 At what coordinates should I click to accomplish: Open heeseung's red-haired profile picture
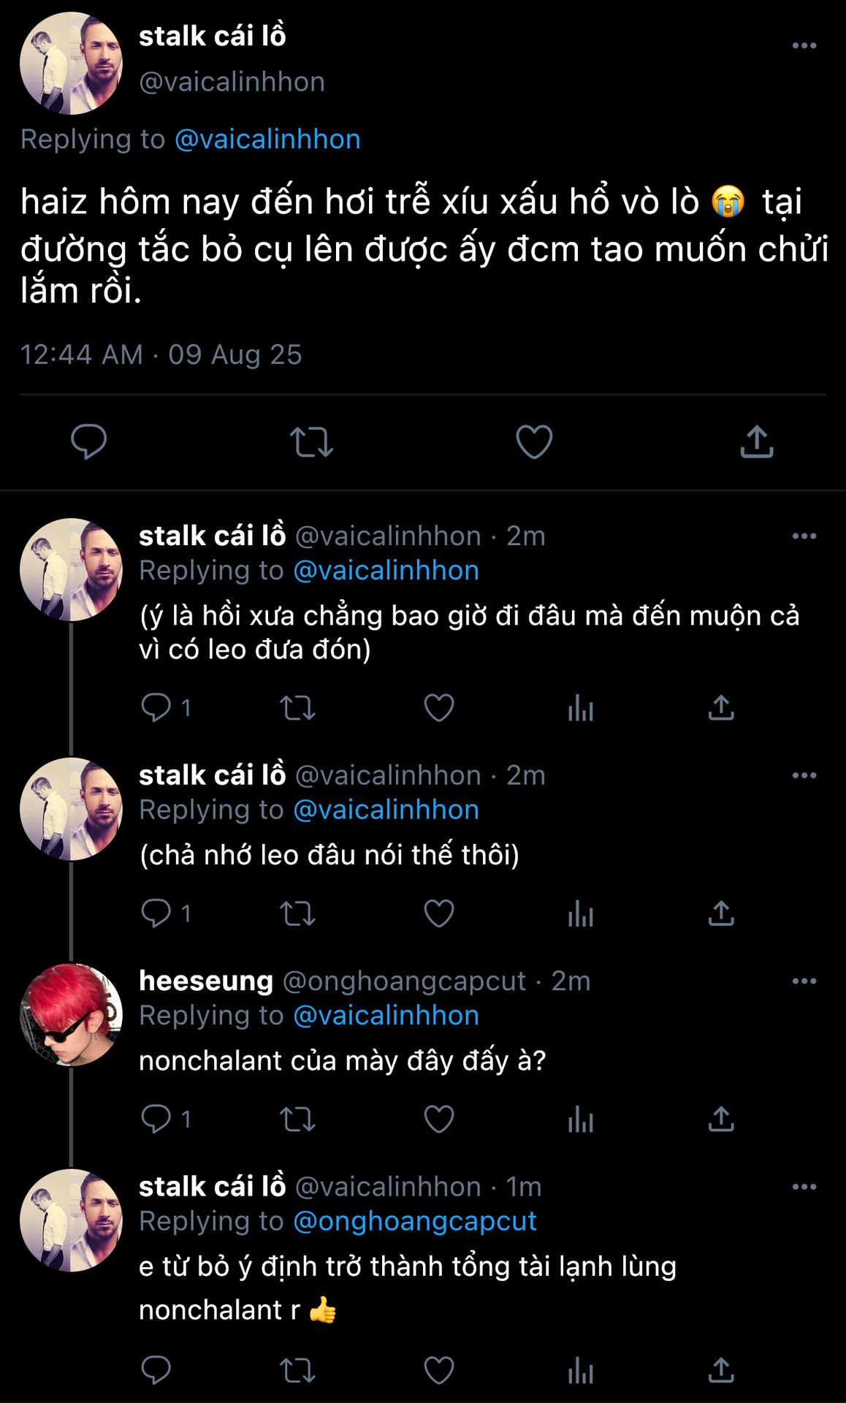[x=71, y=1014]
